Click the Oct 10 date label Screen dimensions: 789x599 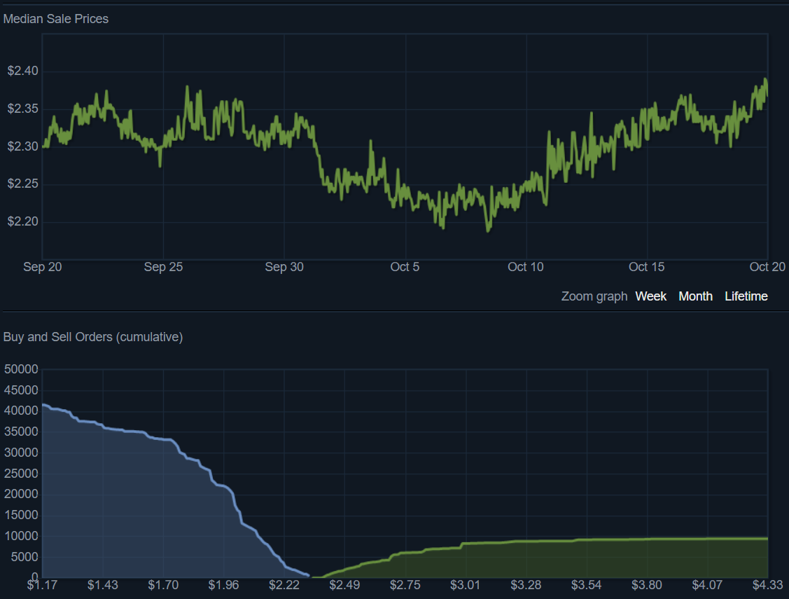(x=525, y=267)
